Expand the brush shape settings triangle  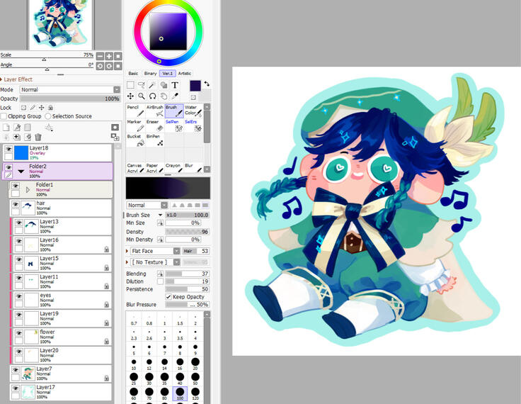(x=127, y=251)
